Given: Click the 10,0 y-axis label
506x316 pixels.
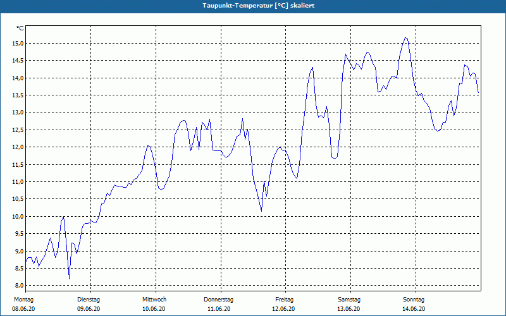Looking at the screenshot, I should click(x=18, y=216).
